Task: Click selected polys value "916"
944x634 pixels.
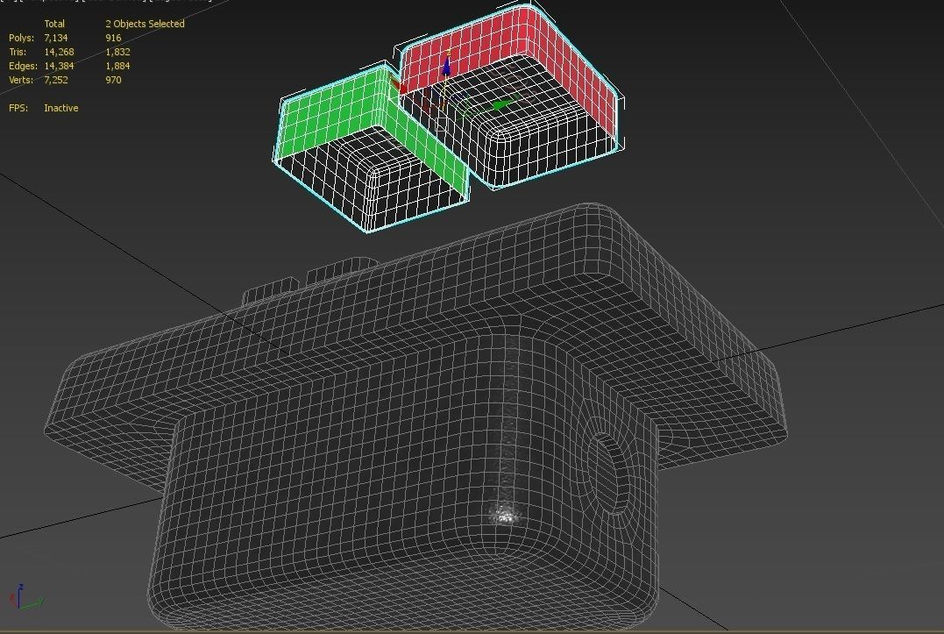Action: coord(113,38)
